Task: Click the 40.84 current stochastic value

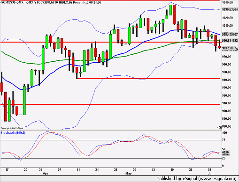Action: tap(226, 152)
